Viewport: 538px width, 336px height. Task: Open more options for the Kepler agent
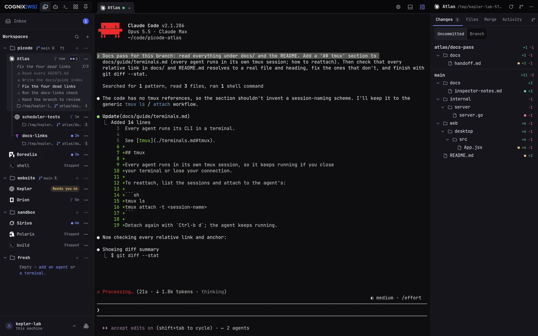coord(86,189)
